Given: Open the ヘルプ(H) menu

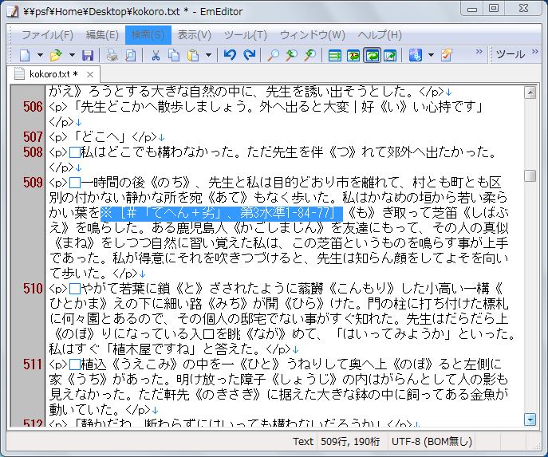Looking at the screenshot, I should coord(380,35).
